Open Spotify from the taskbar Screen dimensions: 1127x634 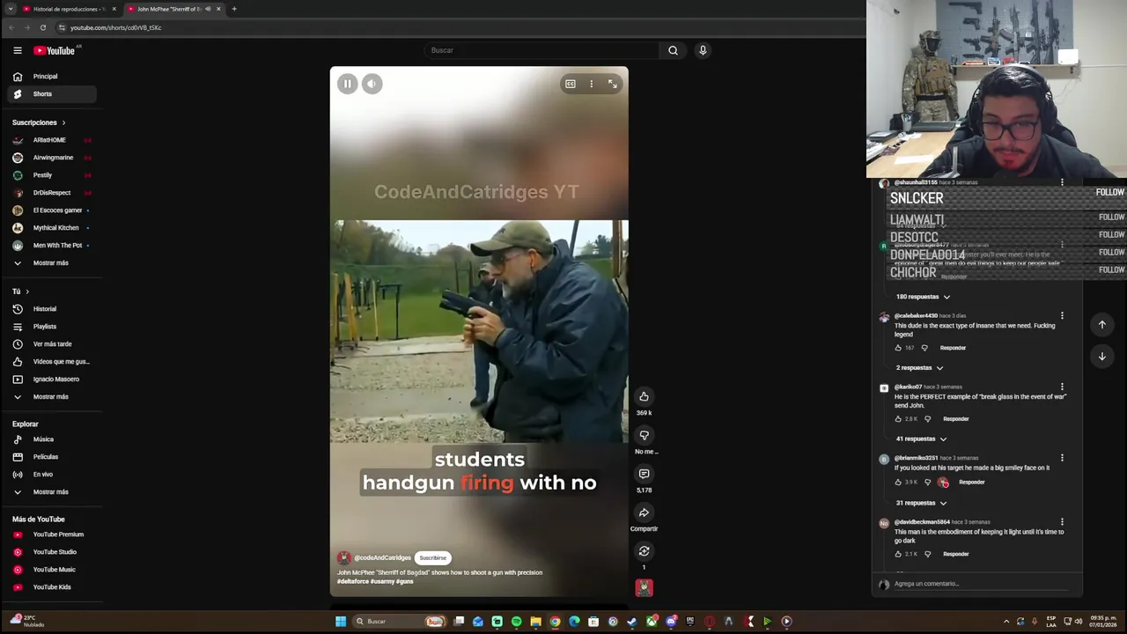pyautogui.click(x=516, y=622)
